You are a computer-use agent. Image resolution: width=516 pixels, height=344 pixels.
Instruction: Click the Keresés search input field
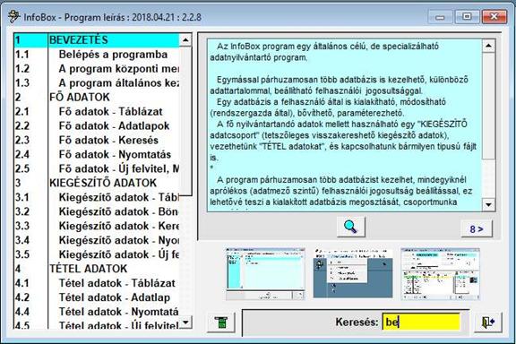pyautogui.click(x=421, y=322)
